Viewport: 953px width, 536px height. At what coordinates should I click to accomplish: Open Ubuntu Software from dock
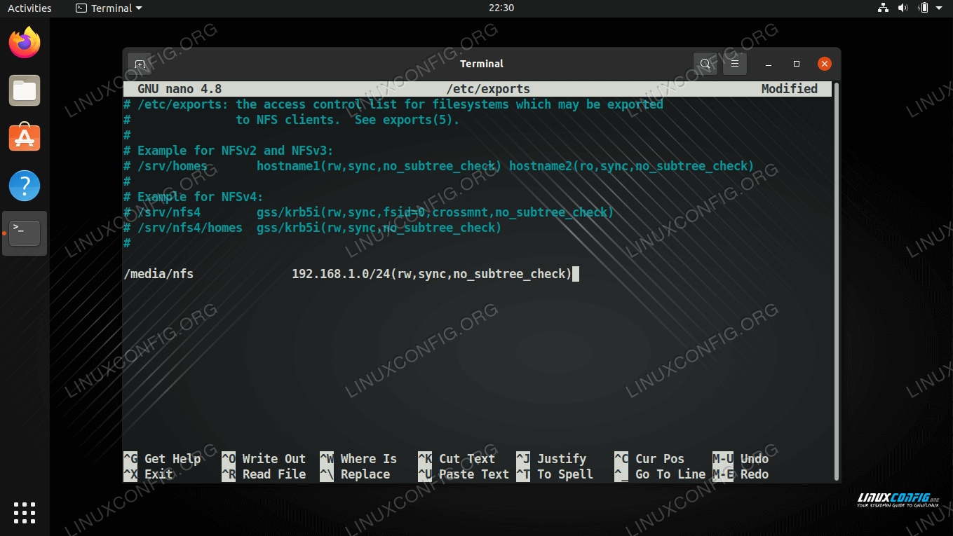coord(25,138)
